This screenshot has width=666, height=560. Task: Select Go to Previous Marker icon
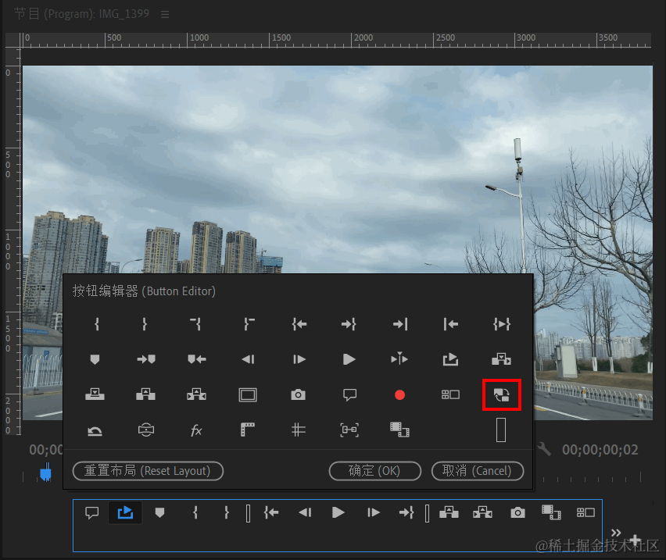click(x=197, y=359)
